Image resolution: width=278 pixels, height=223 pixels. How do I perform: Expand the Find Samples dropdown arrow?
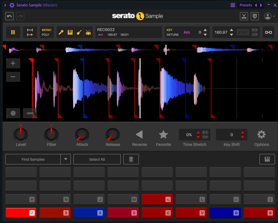[x=66, y=159]
